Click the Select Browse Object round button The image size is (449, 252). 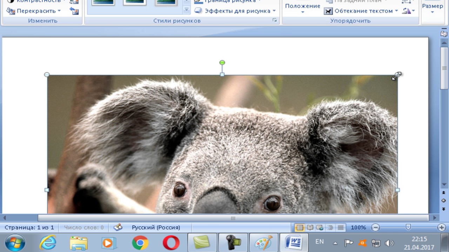[444, 201]
